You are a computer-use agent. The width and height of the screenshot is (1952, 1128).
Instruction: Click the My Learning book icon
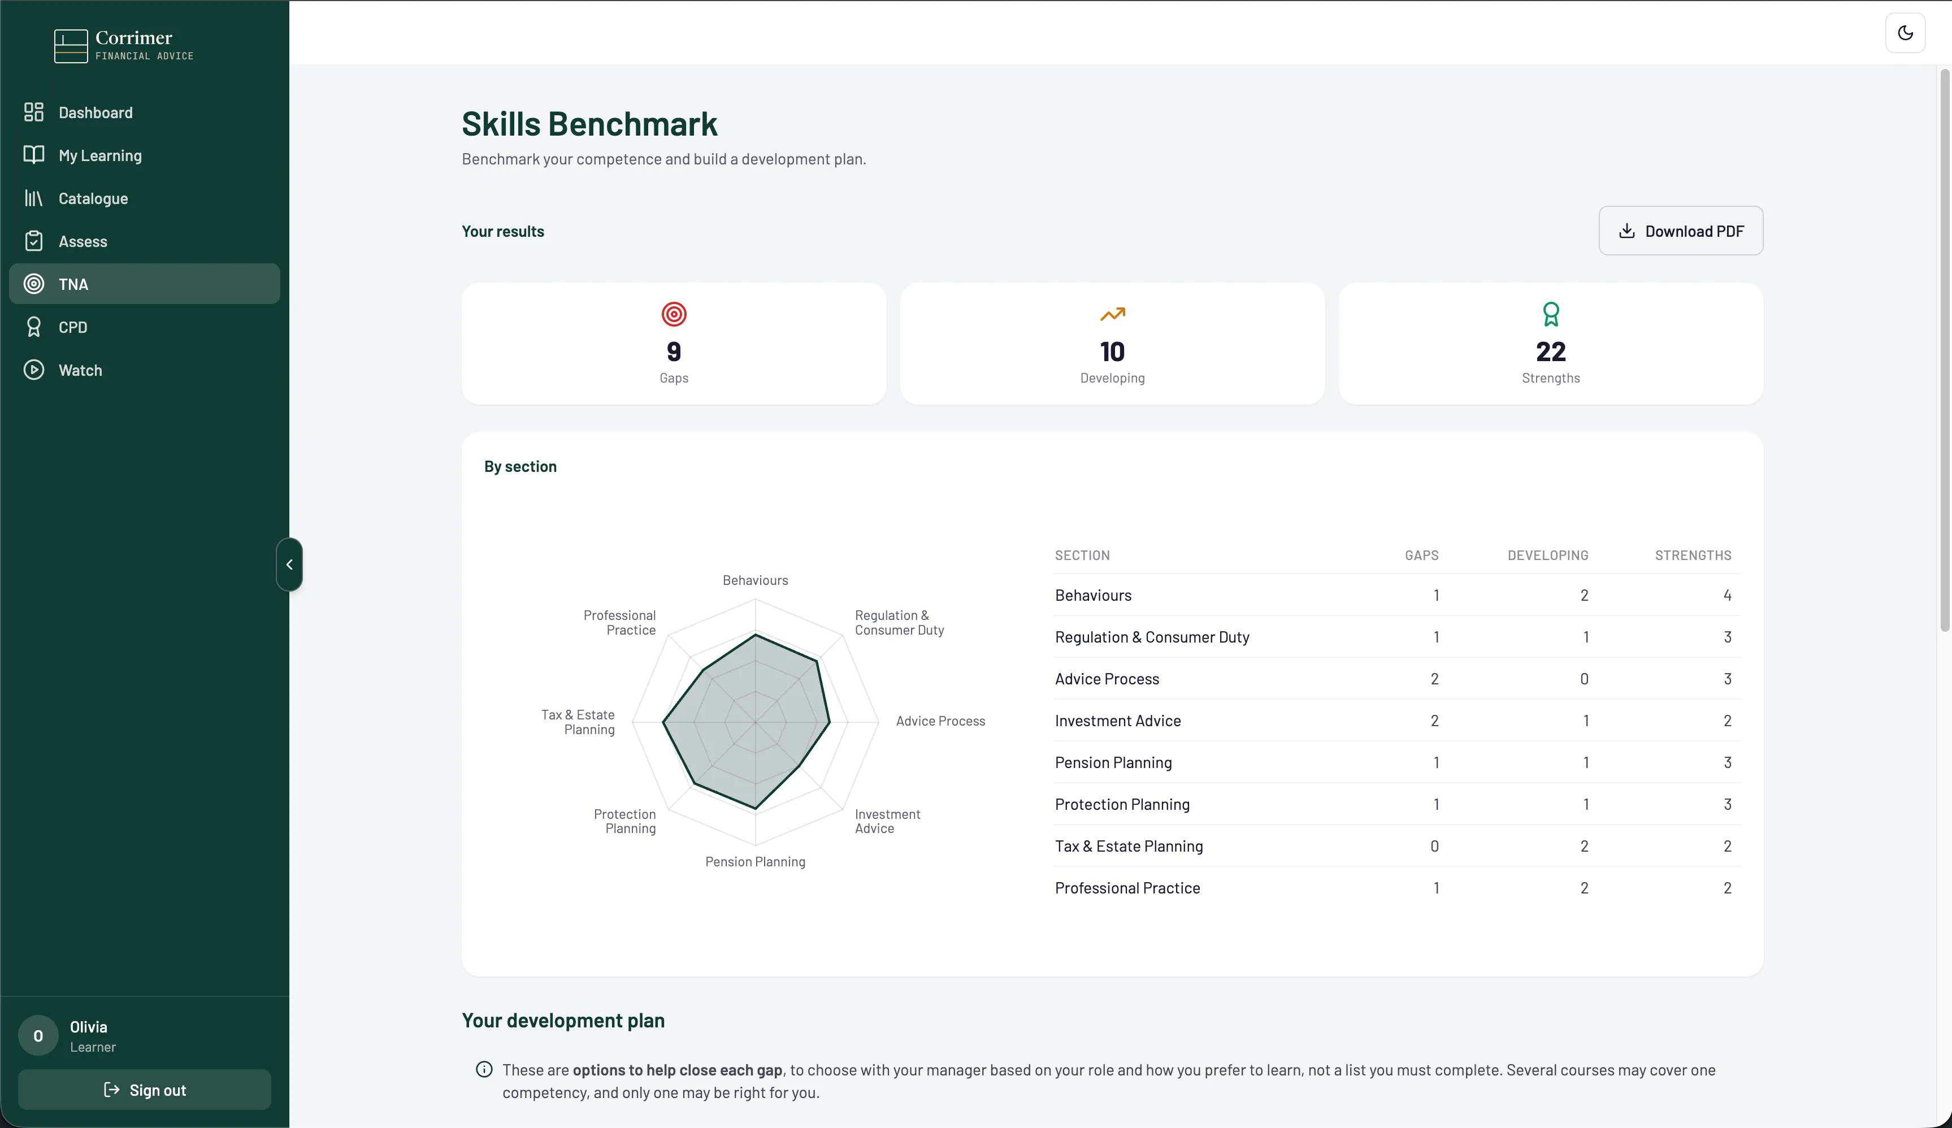[x=33, y=155]
